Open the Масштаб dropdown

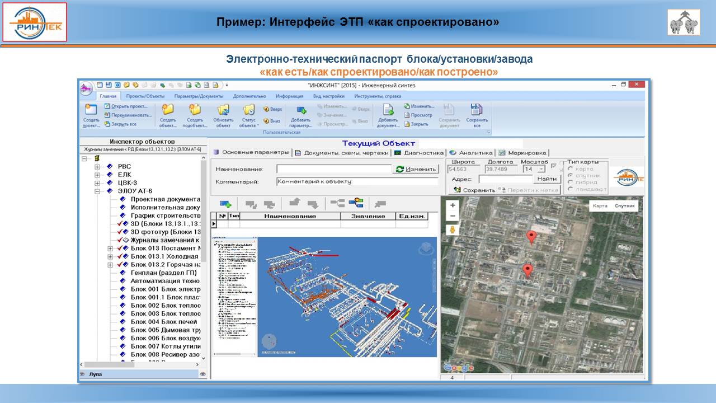click(x=541, y=169)
